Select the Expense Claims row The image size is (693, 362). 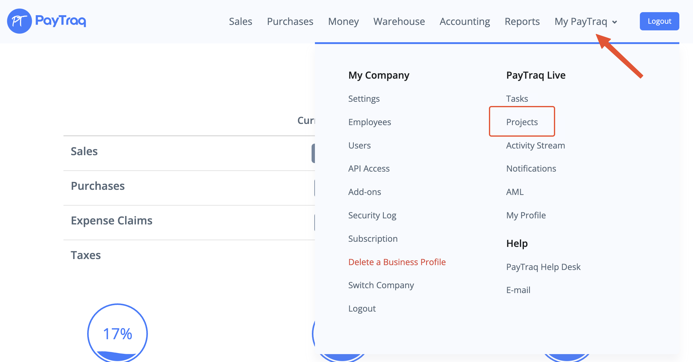(111, 220)
